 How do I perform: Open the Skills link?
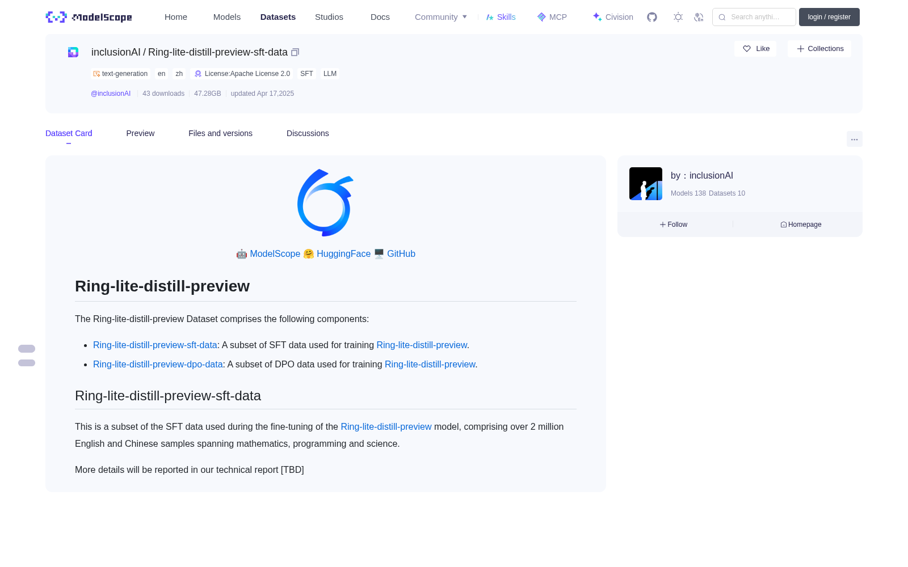[x=501, y=17]
